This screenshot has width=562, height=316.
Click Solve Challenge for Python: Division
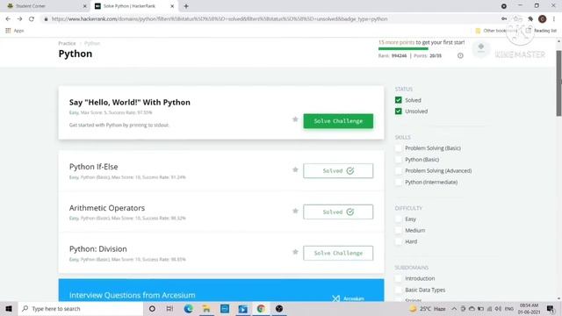click(338, 253)
